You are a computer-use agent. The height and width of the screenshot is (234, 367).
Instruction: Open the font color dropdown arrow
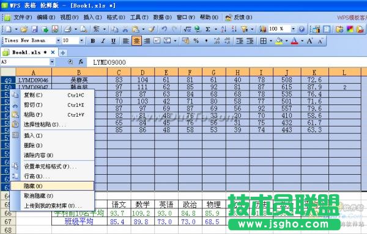tap(302, 41)
